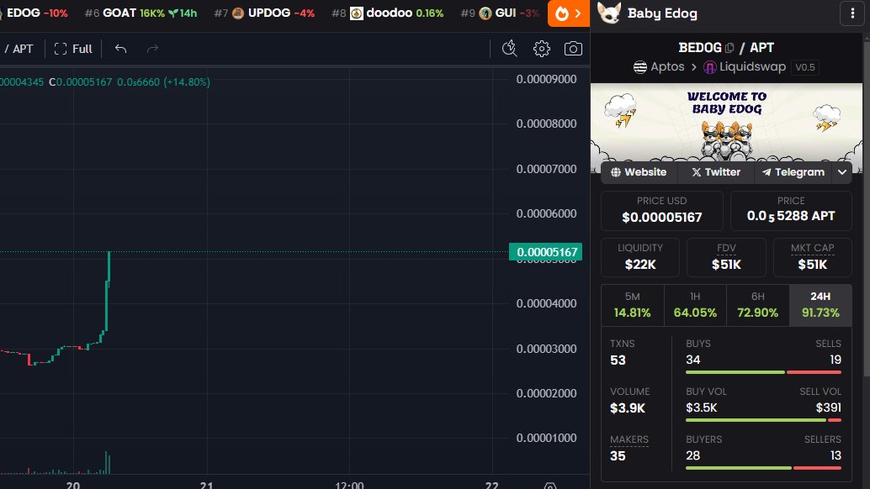
Task: Click the FDV $51K box
Action: click(x=726, y=257)
